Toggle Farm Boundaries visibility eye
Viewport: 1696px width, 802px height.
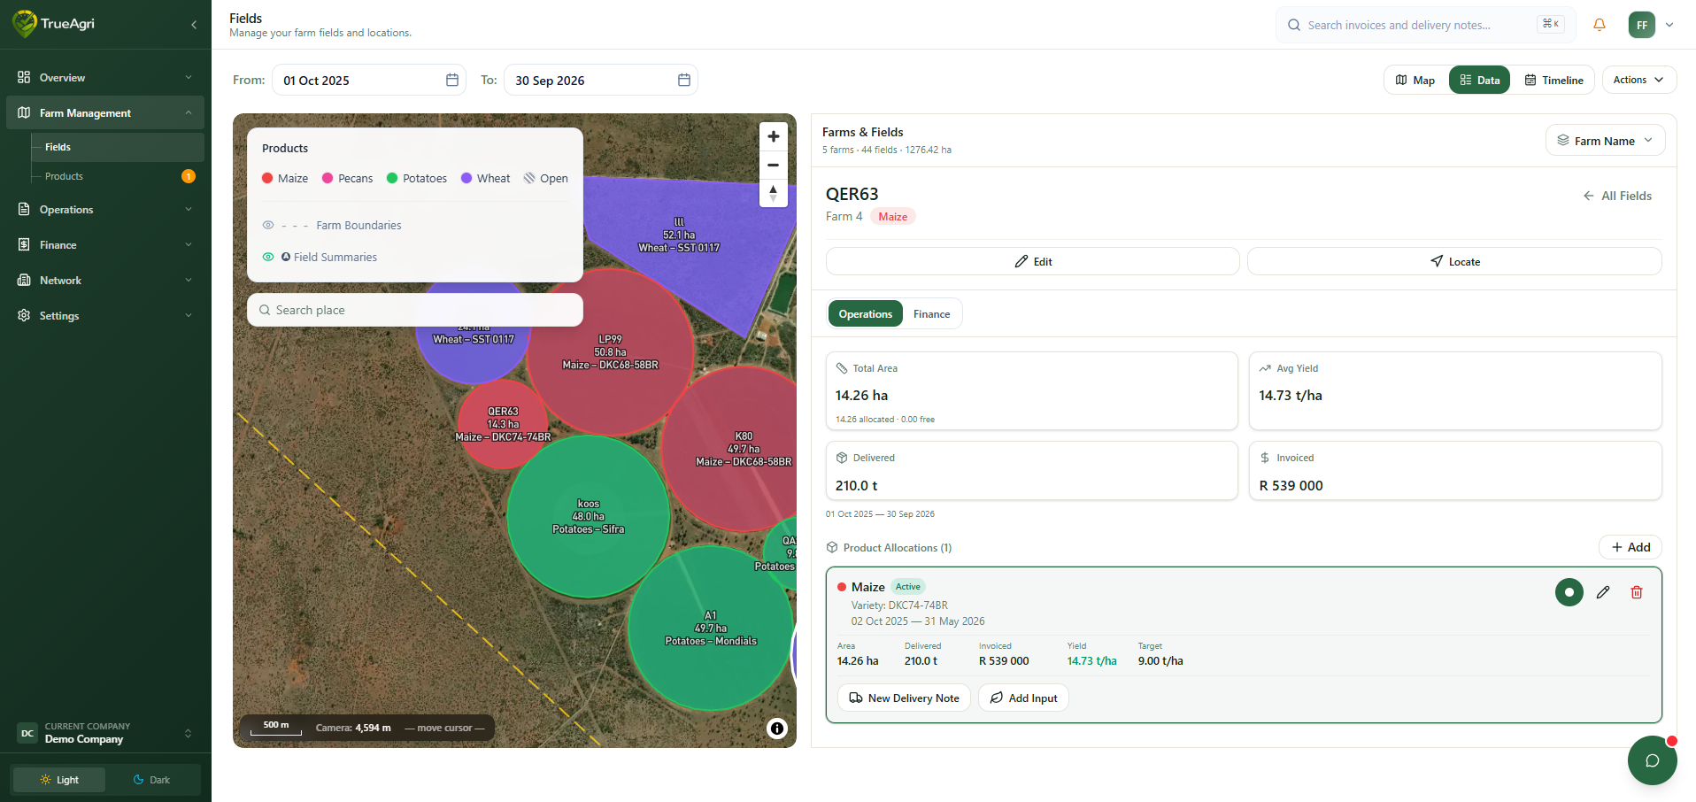pyautogui.click(x=268, y=225)
